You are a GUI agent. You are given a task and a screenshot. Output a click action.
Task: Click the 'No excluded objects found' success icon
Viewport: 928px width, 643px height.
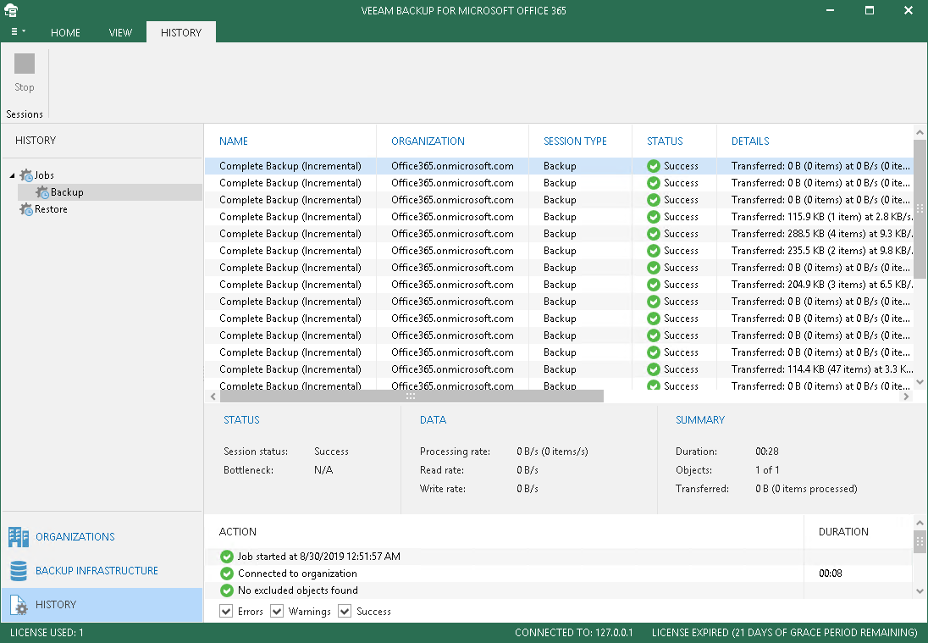(227, 590)
